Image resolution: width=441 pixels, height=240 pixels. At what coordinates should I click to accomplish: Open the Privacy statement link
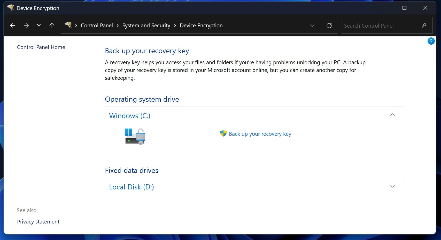(x=38, y=221)
